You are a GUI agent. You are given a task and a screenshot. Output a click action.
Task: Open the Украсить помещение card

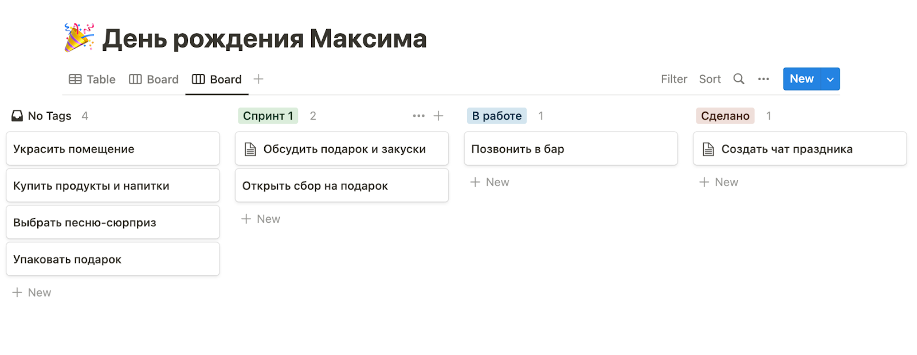pos(112,149)
